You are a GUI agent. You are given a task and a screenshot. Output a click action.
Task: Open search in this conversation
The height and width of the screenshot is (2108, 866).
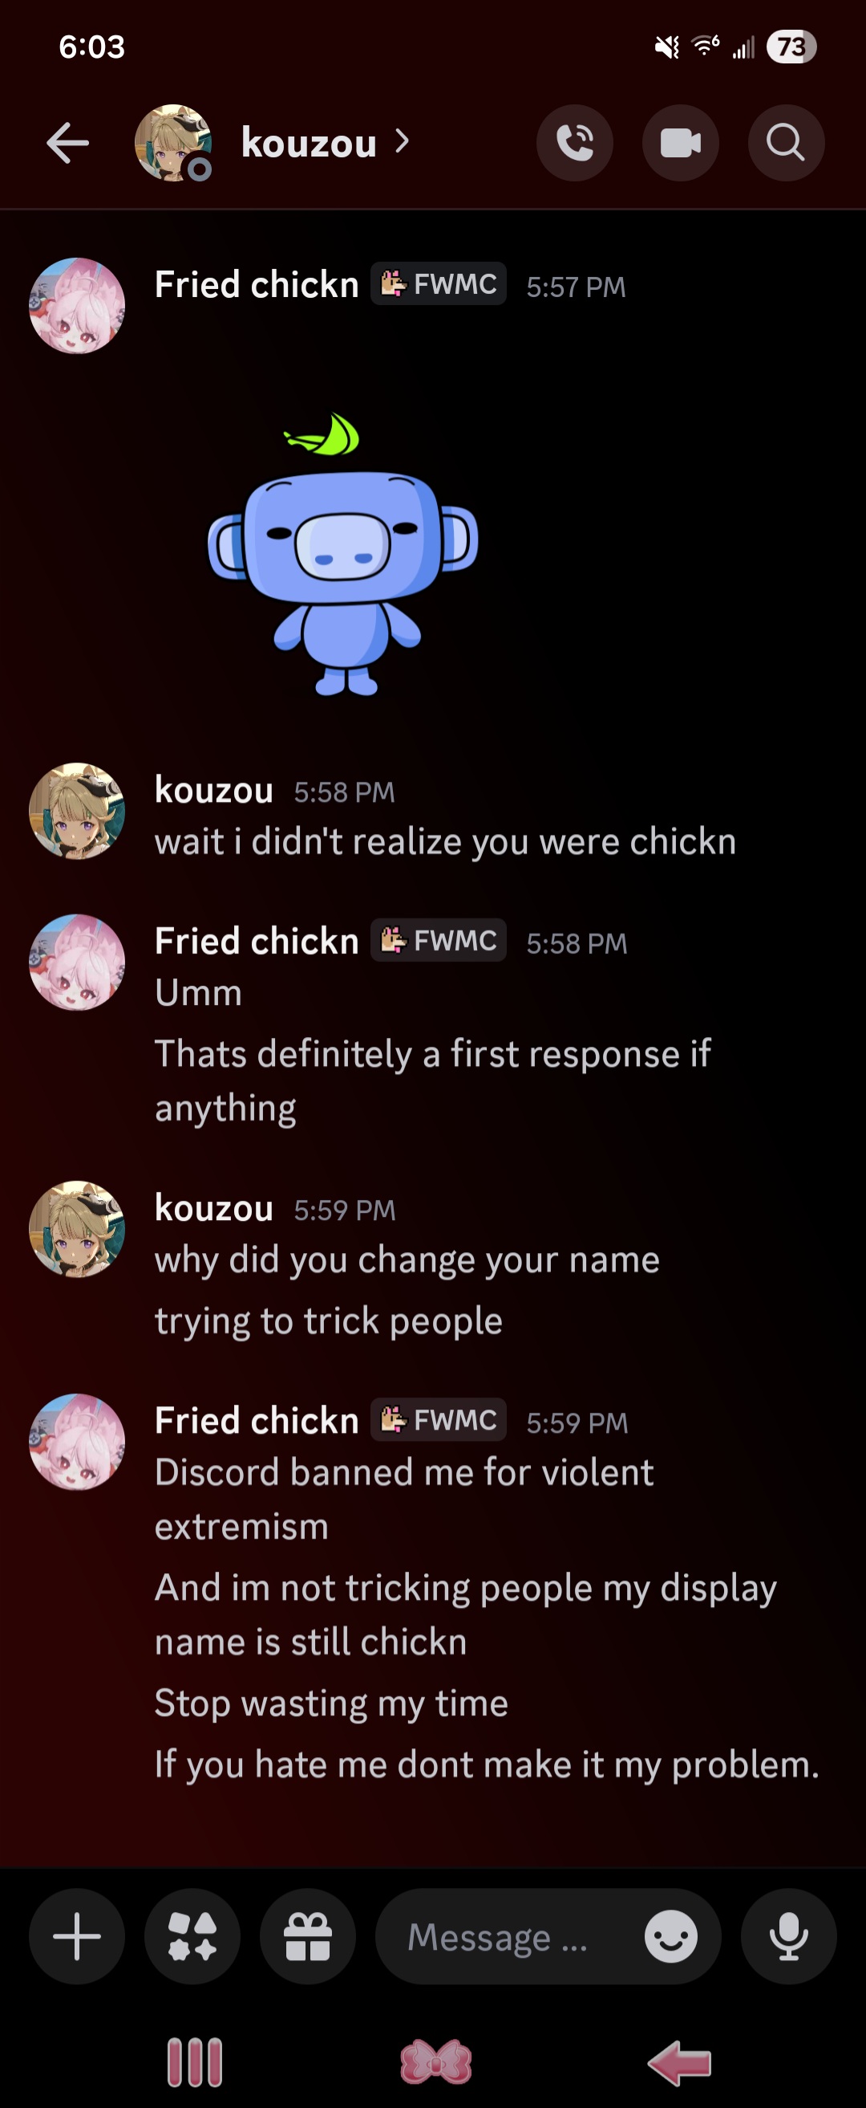point(786,143)
